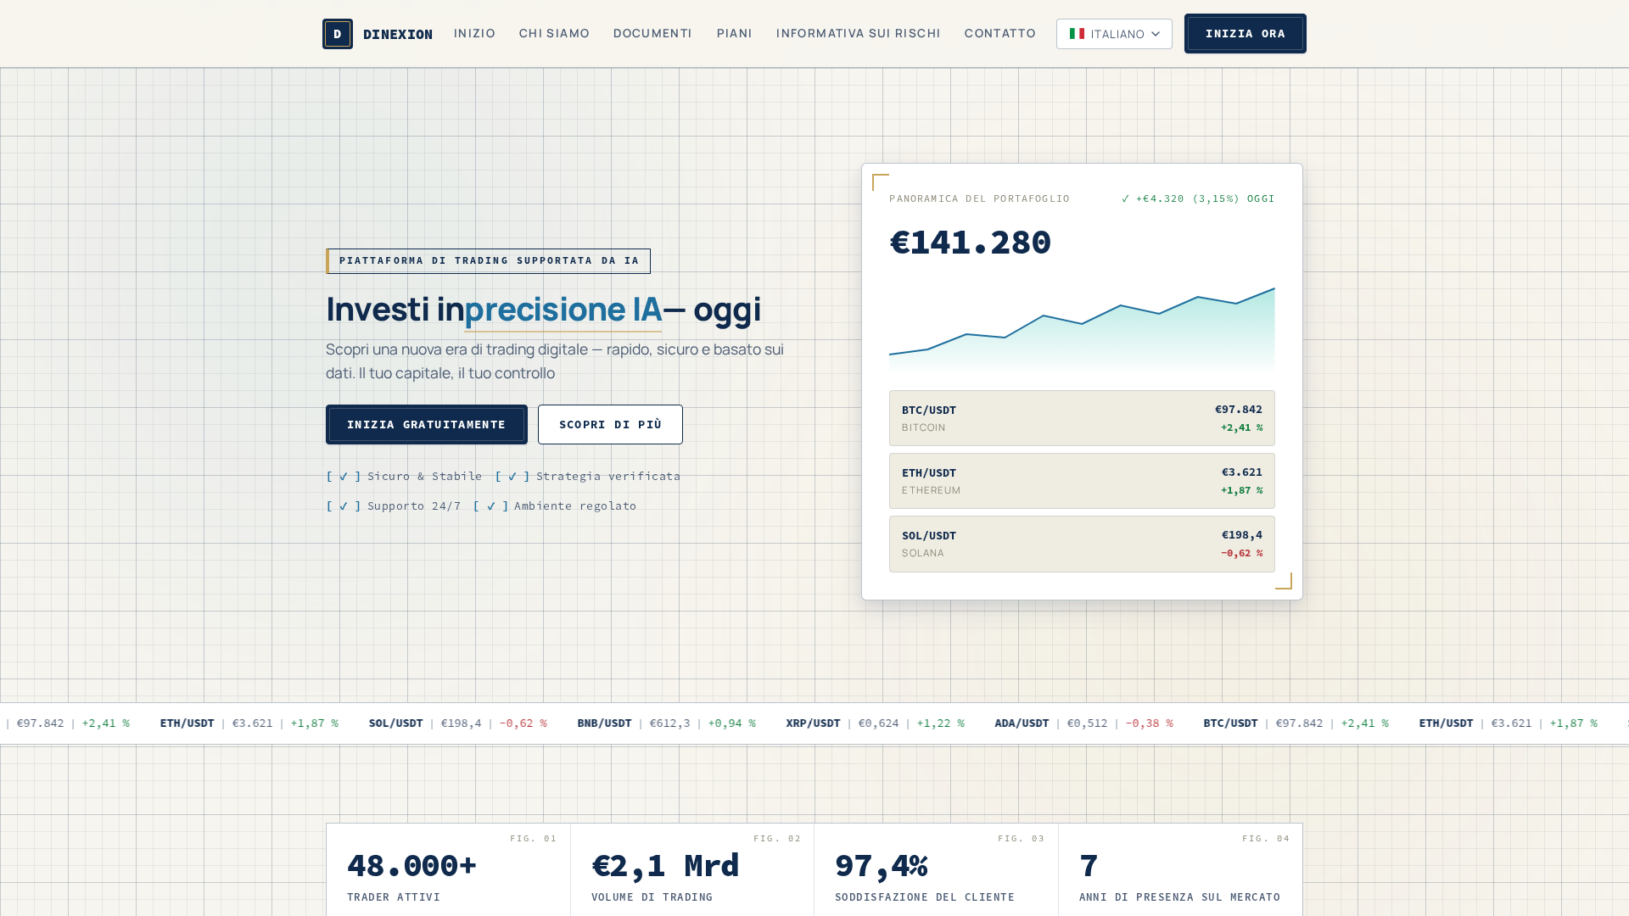Click the 97,4% soddisfazione stat
The width and height of the screenshot is (1629, 916).
pos(937,869)
